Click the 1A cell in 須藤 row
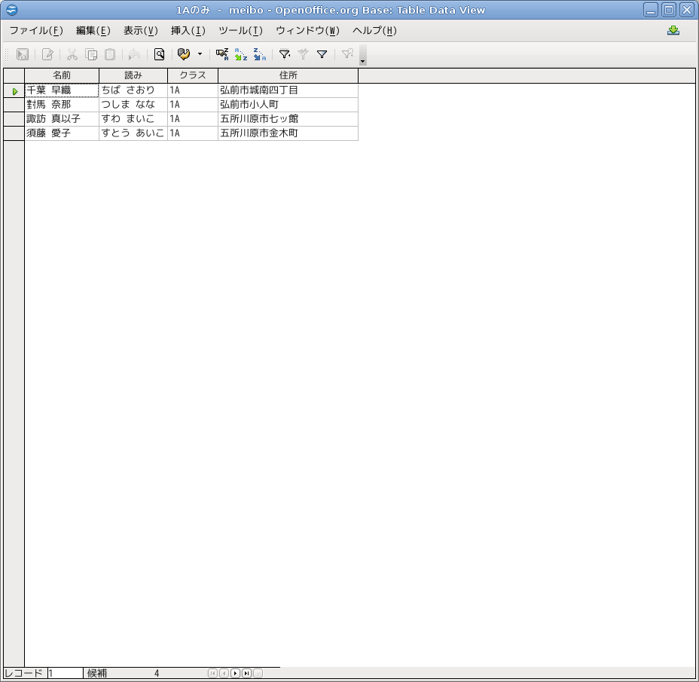The image size is (699, 682). pyautogui.click(x=193, y=133)
